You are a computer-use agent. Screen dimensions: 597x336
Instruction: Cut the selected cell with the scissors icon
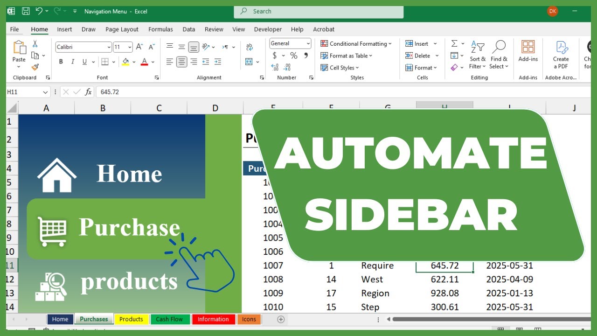coord(35,44)
